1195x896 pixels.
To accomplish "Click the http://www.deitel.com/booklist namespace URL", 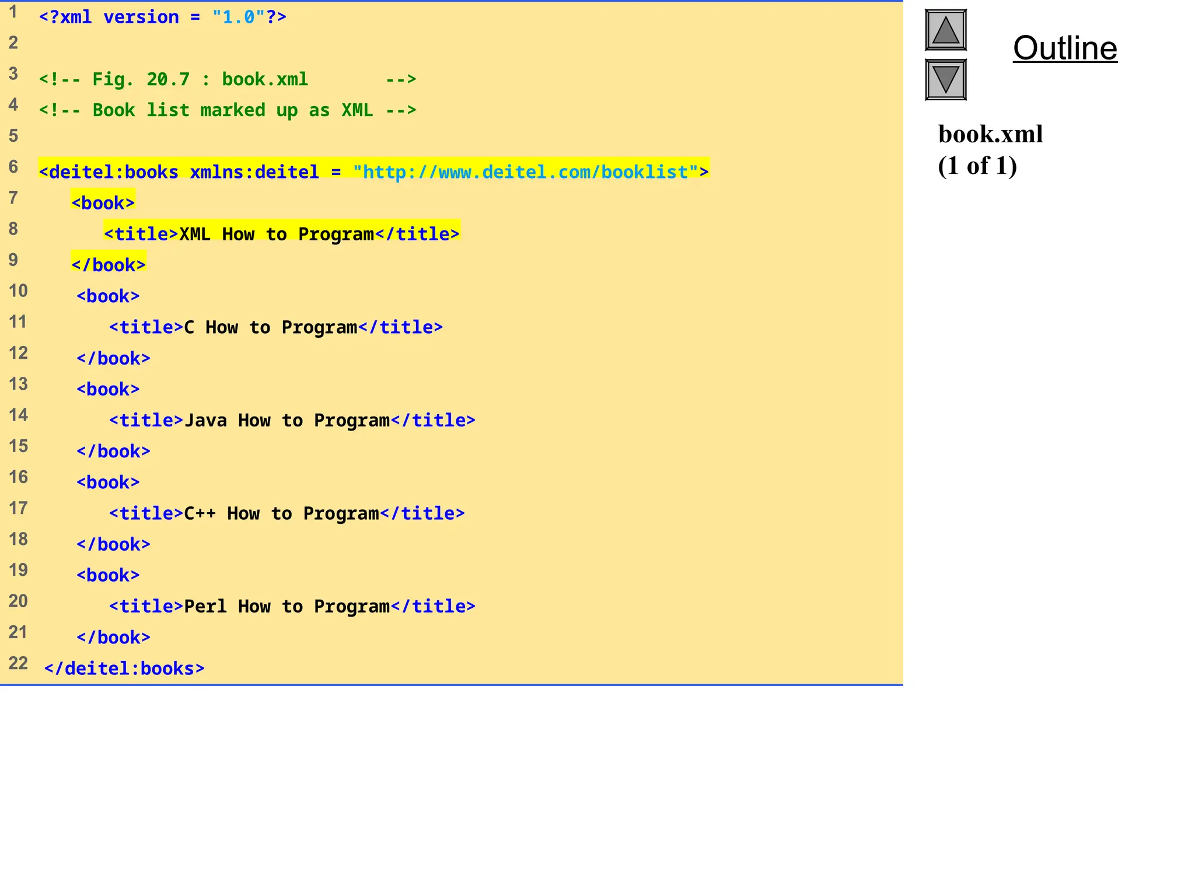I will click(526, 171).
